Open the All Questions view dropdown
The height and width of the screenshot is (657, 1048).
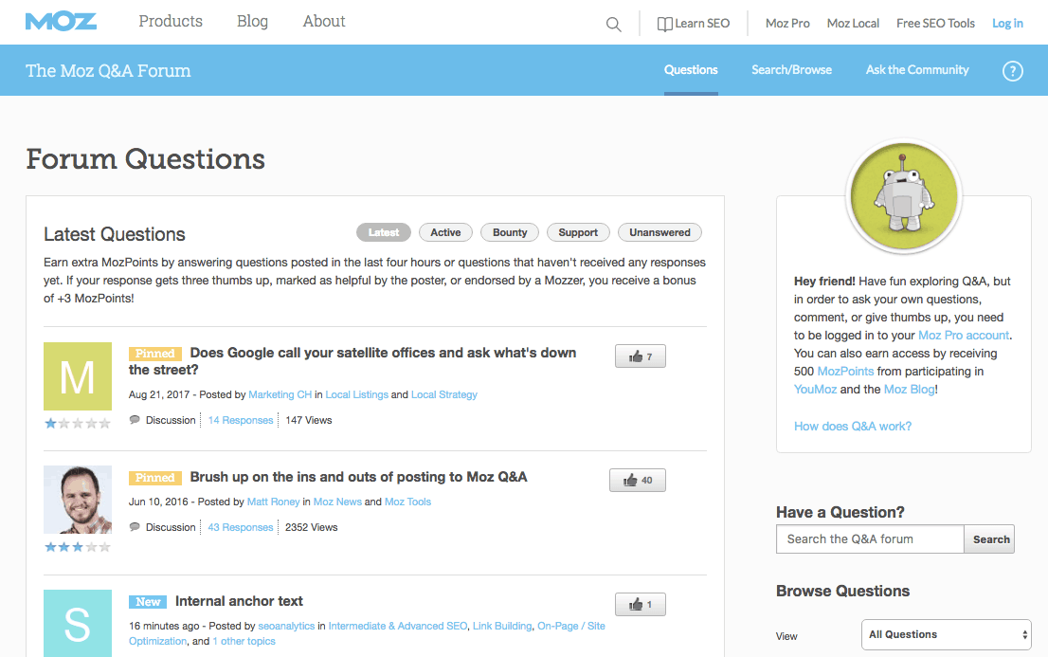pyautogui.click(x=946, y=634)
